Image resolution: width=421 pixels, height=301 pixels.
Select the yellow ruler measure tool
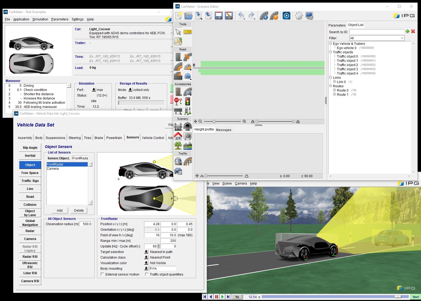click(x=188, y=32)
